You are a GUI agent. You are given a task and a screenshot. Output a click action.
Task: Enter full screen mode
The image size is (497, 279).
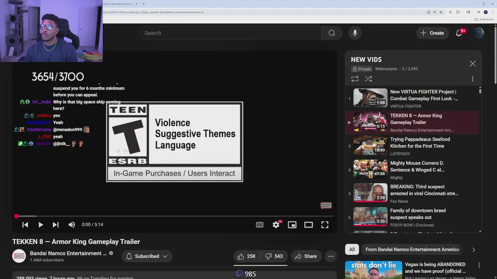(x=325, y=224)
